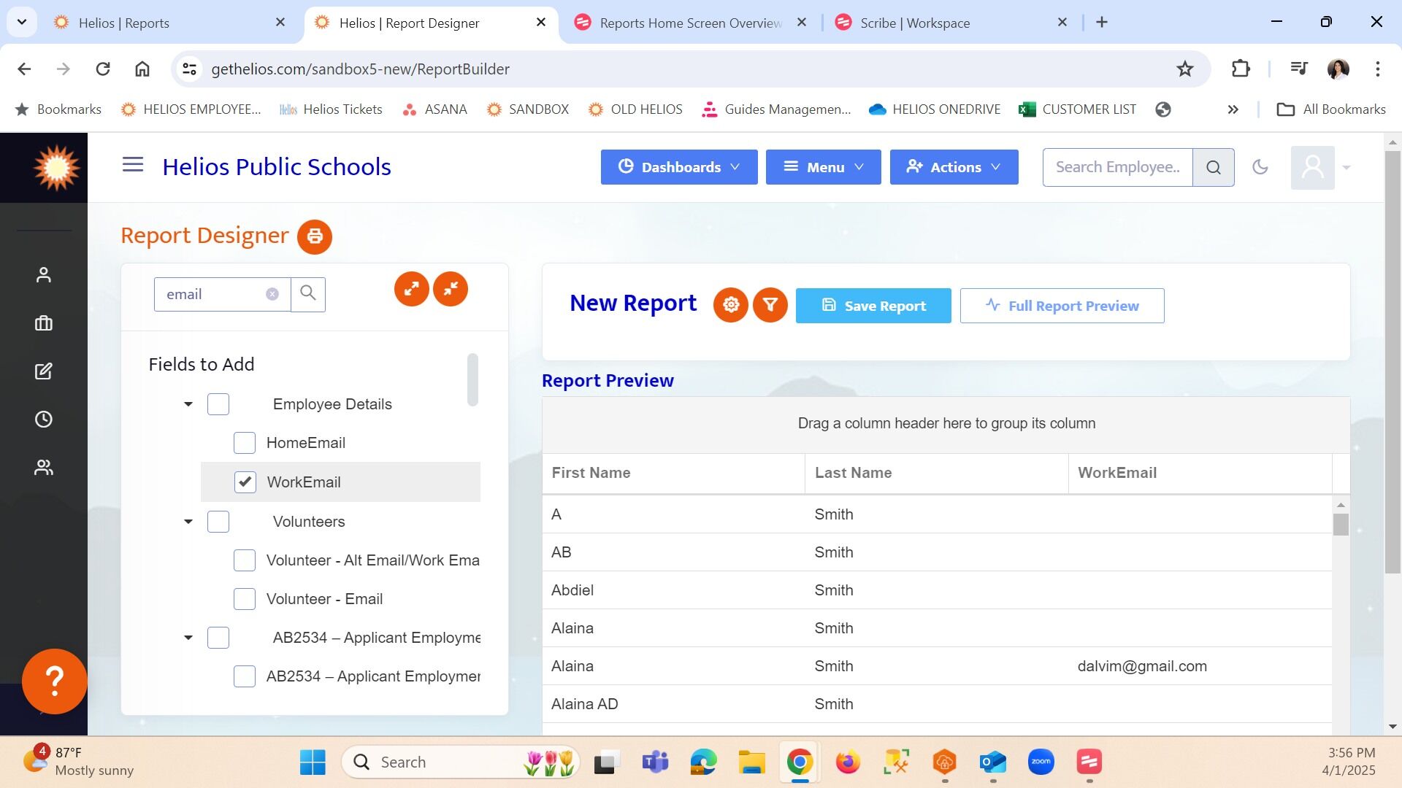
Task: Open the Dashboards dropdown
Action: (x=678, y=167)
